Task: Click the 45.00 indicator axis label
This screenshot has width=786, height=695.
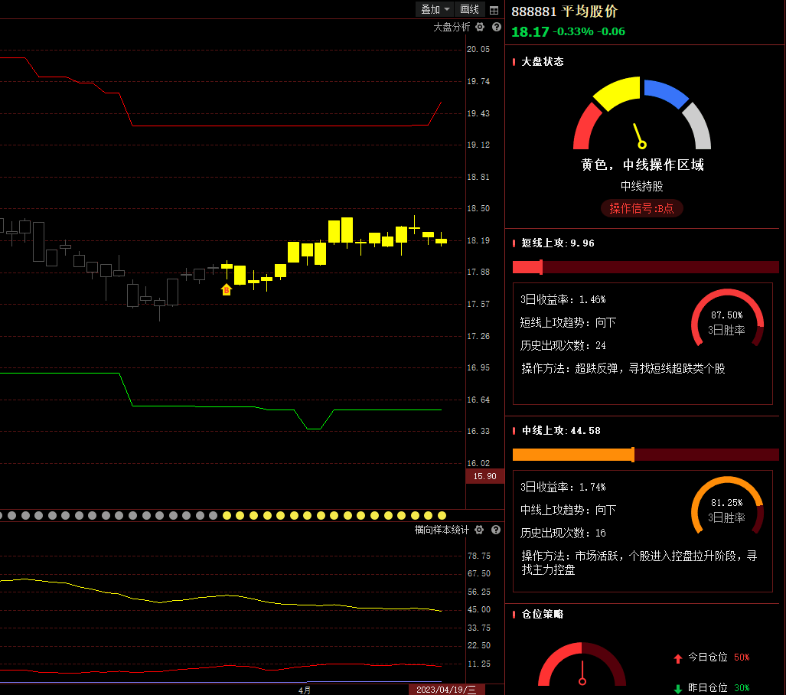Action: click(x=479, y=610)
